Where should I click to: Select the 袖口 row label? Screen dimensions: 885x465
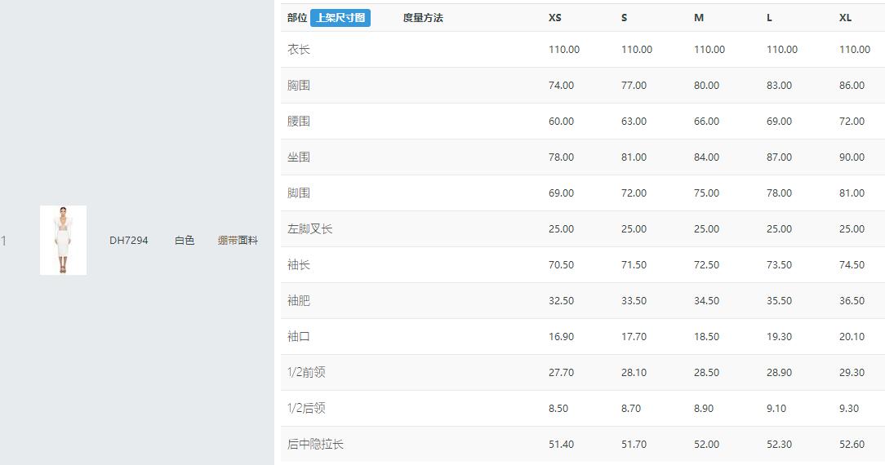tap(299, 336)
